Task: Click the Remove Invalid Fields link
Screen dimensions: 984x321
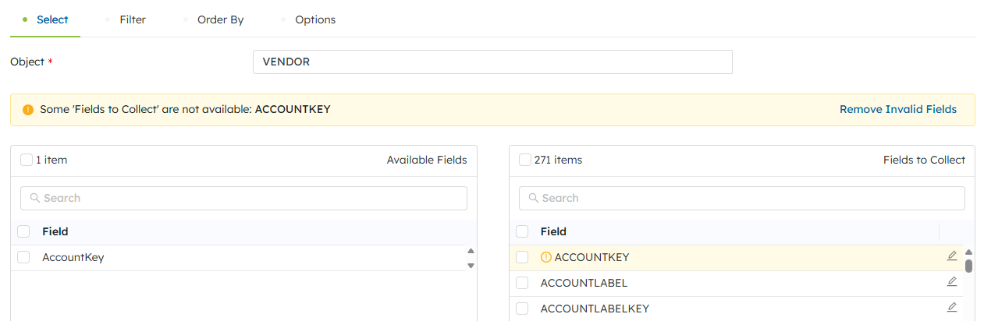Action: tap(897, 110)
